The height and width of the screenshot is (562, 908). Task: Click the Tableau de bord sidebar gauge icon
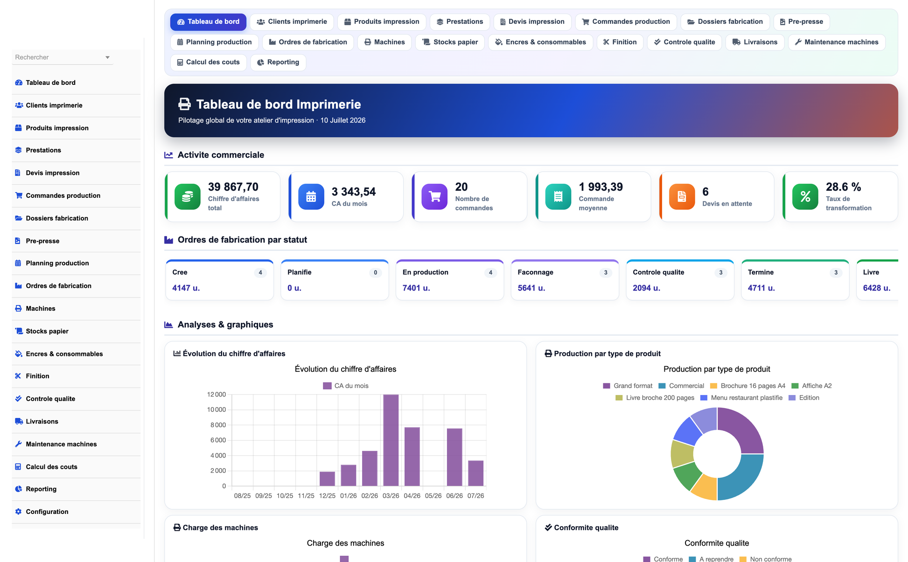point(19,83)
